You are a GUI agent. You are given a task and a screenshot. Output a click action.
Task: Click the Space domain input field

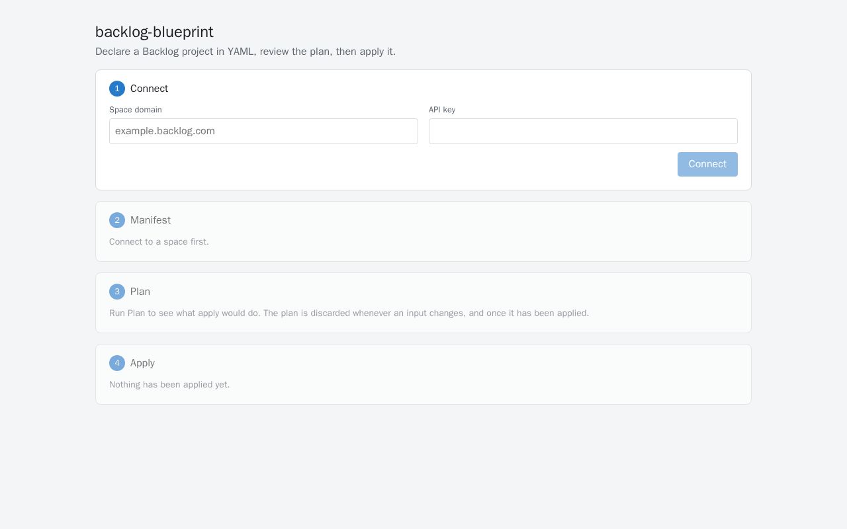pyautogui.click(x=263, y=131)
